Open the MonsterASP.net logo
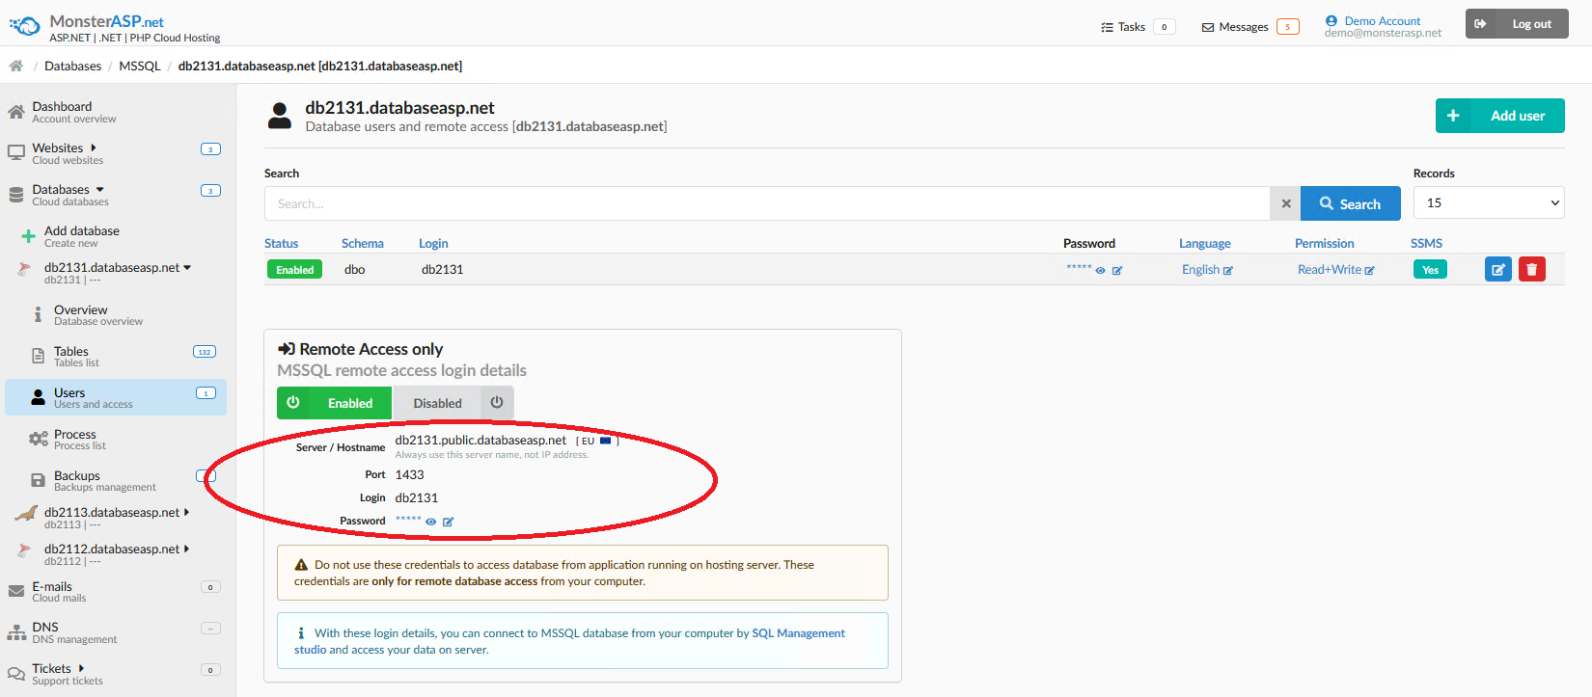This screenshot has height=697, width=1592. 114,27
